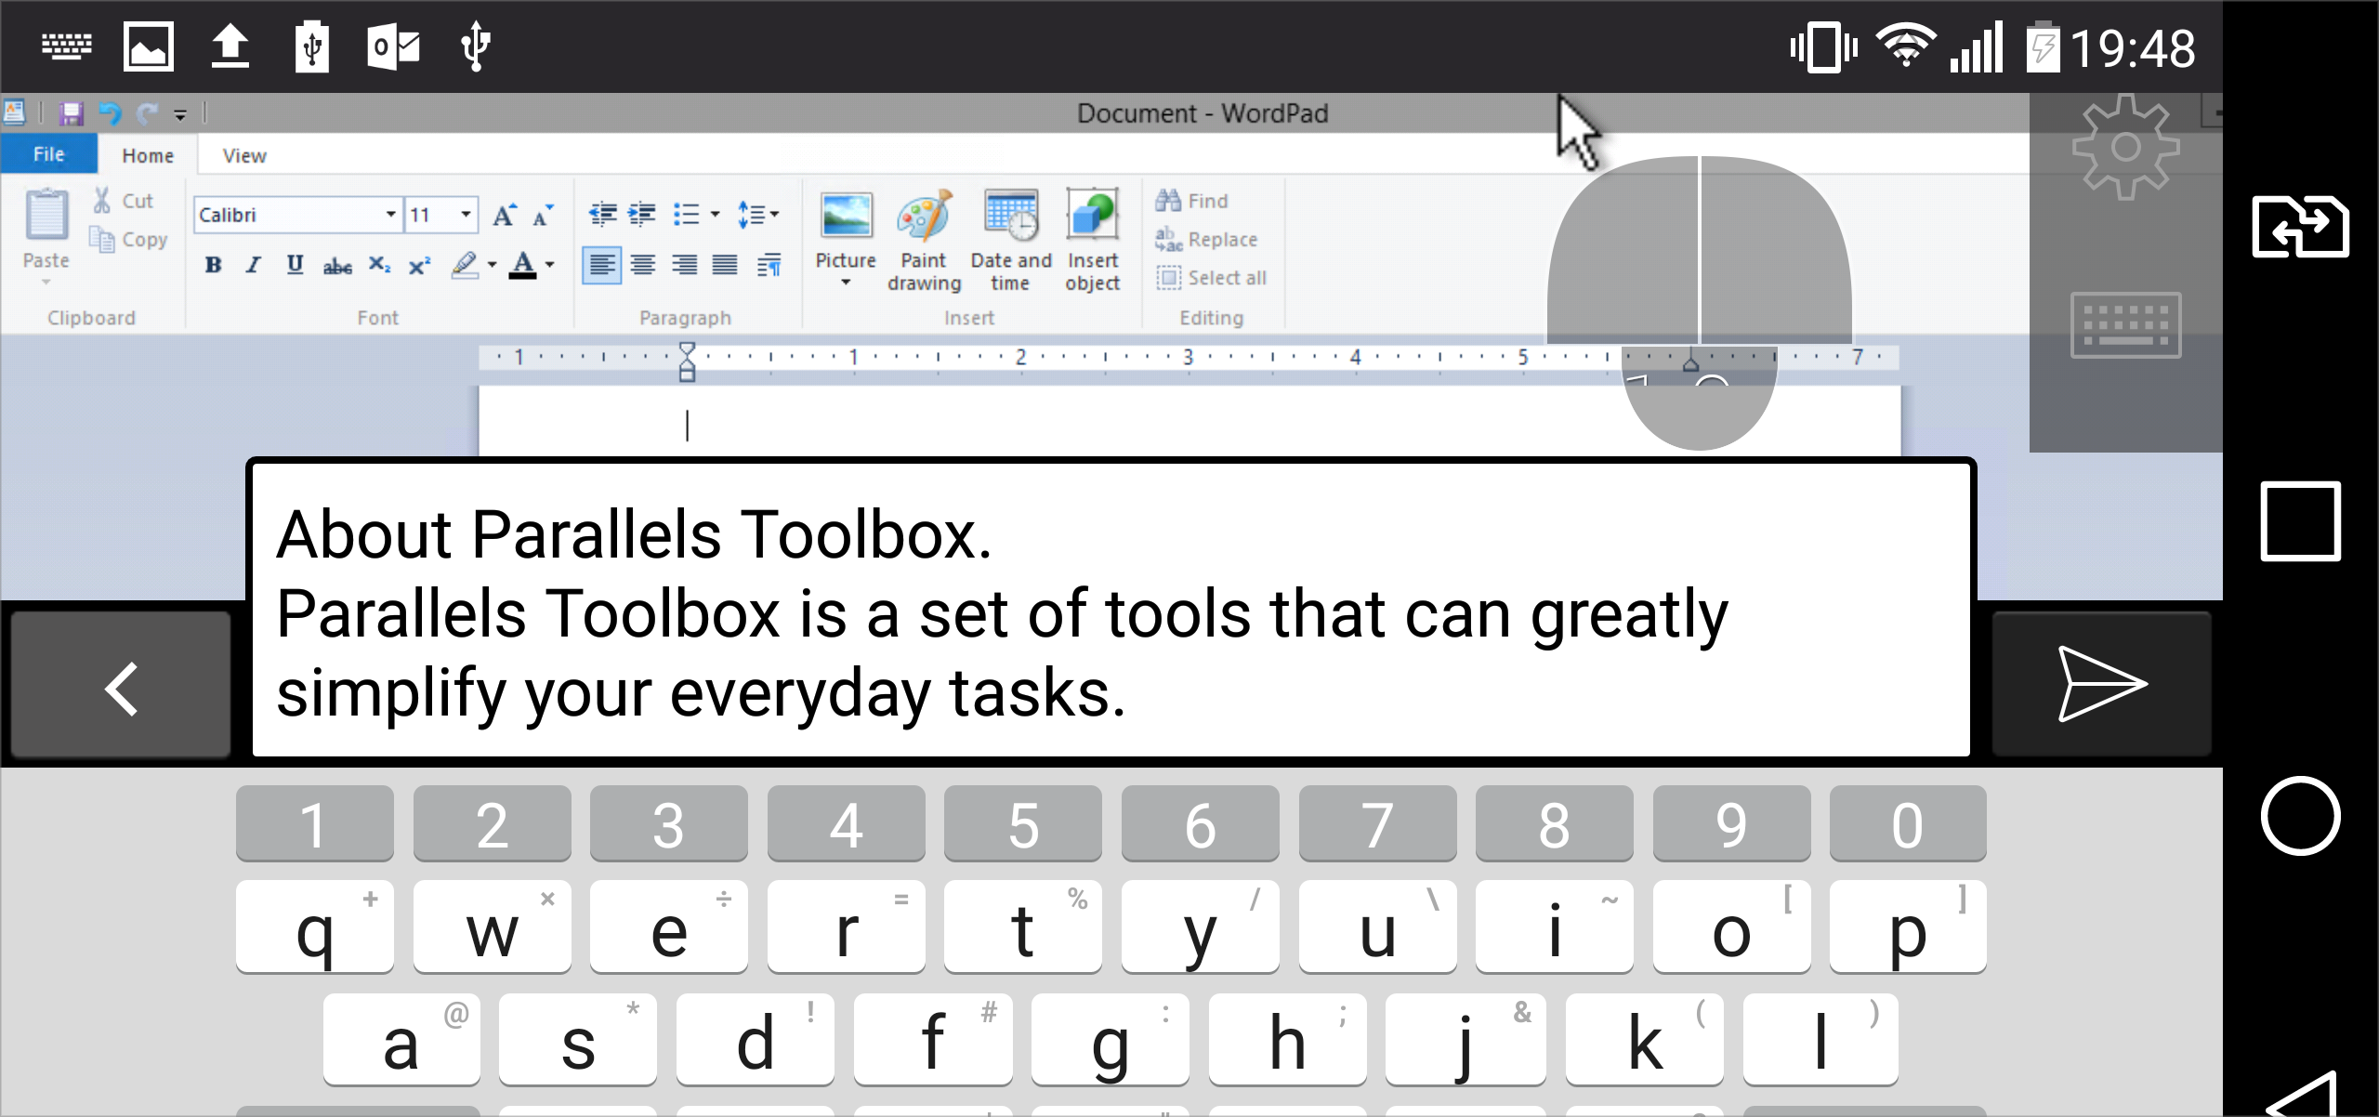The height and width of the screenshot is (1117, 2379).
Task: Click Select all in Editing group
Action: pyautogui.click(x=1213, y=278)
